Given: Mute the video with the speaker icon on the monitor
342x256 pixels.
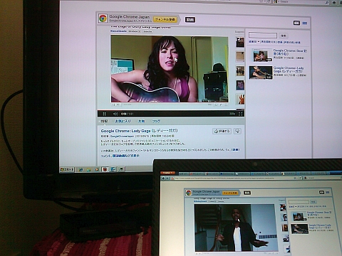Looking at the screenshot, I should [115, 114].
